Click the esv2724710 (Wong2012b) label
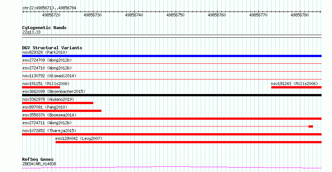This screenshot has height=172, width=332. point(47,68)
